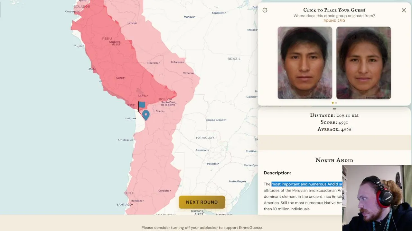Click the BRAZIL country label on map

pos(234,59)
